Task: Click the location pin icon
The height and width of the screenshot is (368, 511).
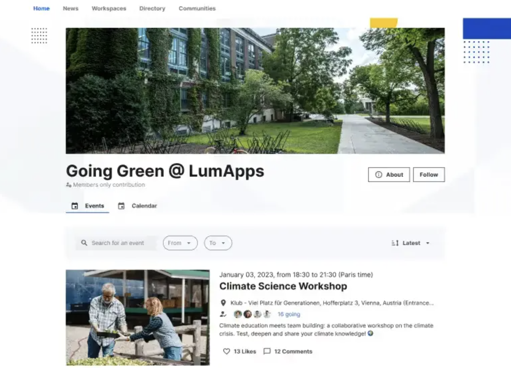Action: pos(223,303)
